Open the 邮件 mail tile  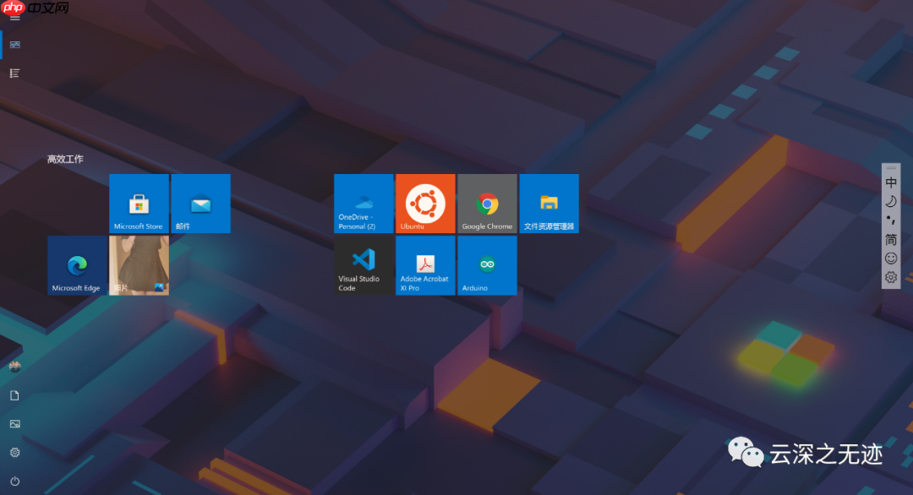point(200,203)
